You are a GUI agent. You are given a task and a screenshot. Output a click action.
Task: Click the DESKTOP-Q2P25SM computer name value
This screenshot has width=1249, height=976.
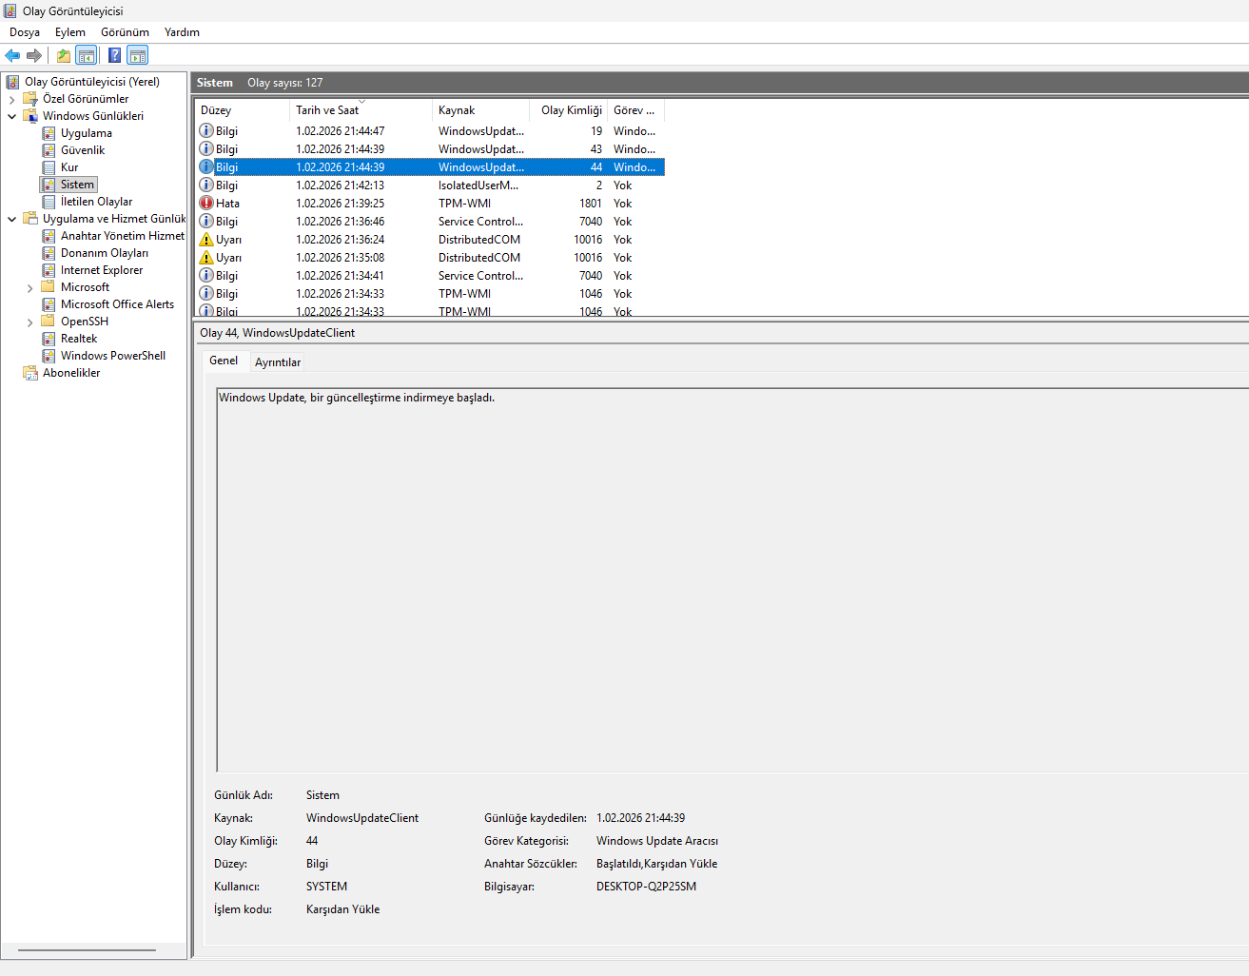(x=646, y=887)
